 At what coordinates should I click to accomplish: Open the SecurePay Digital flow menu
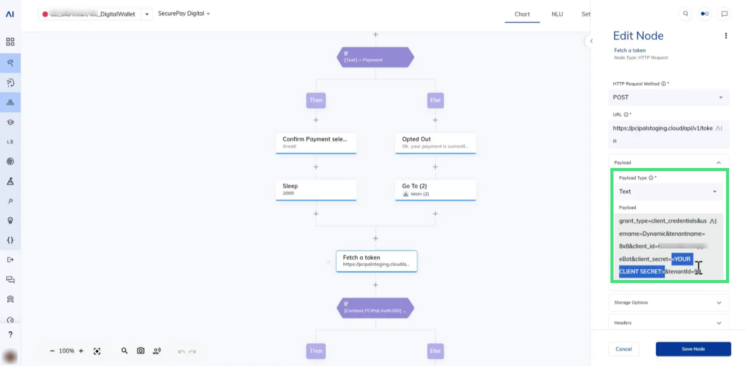click(184, 13)
